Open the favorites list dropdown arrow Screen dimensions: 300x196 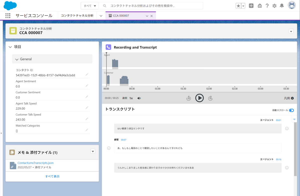click(243, 6)
